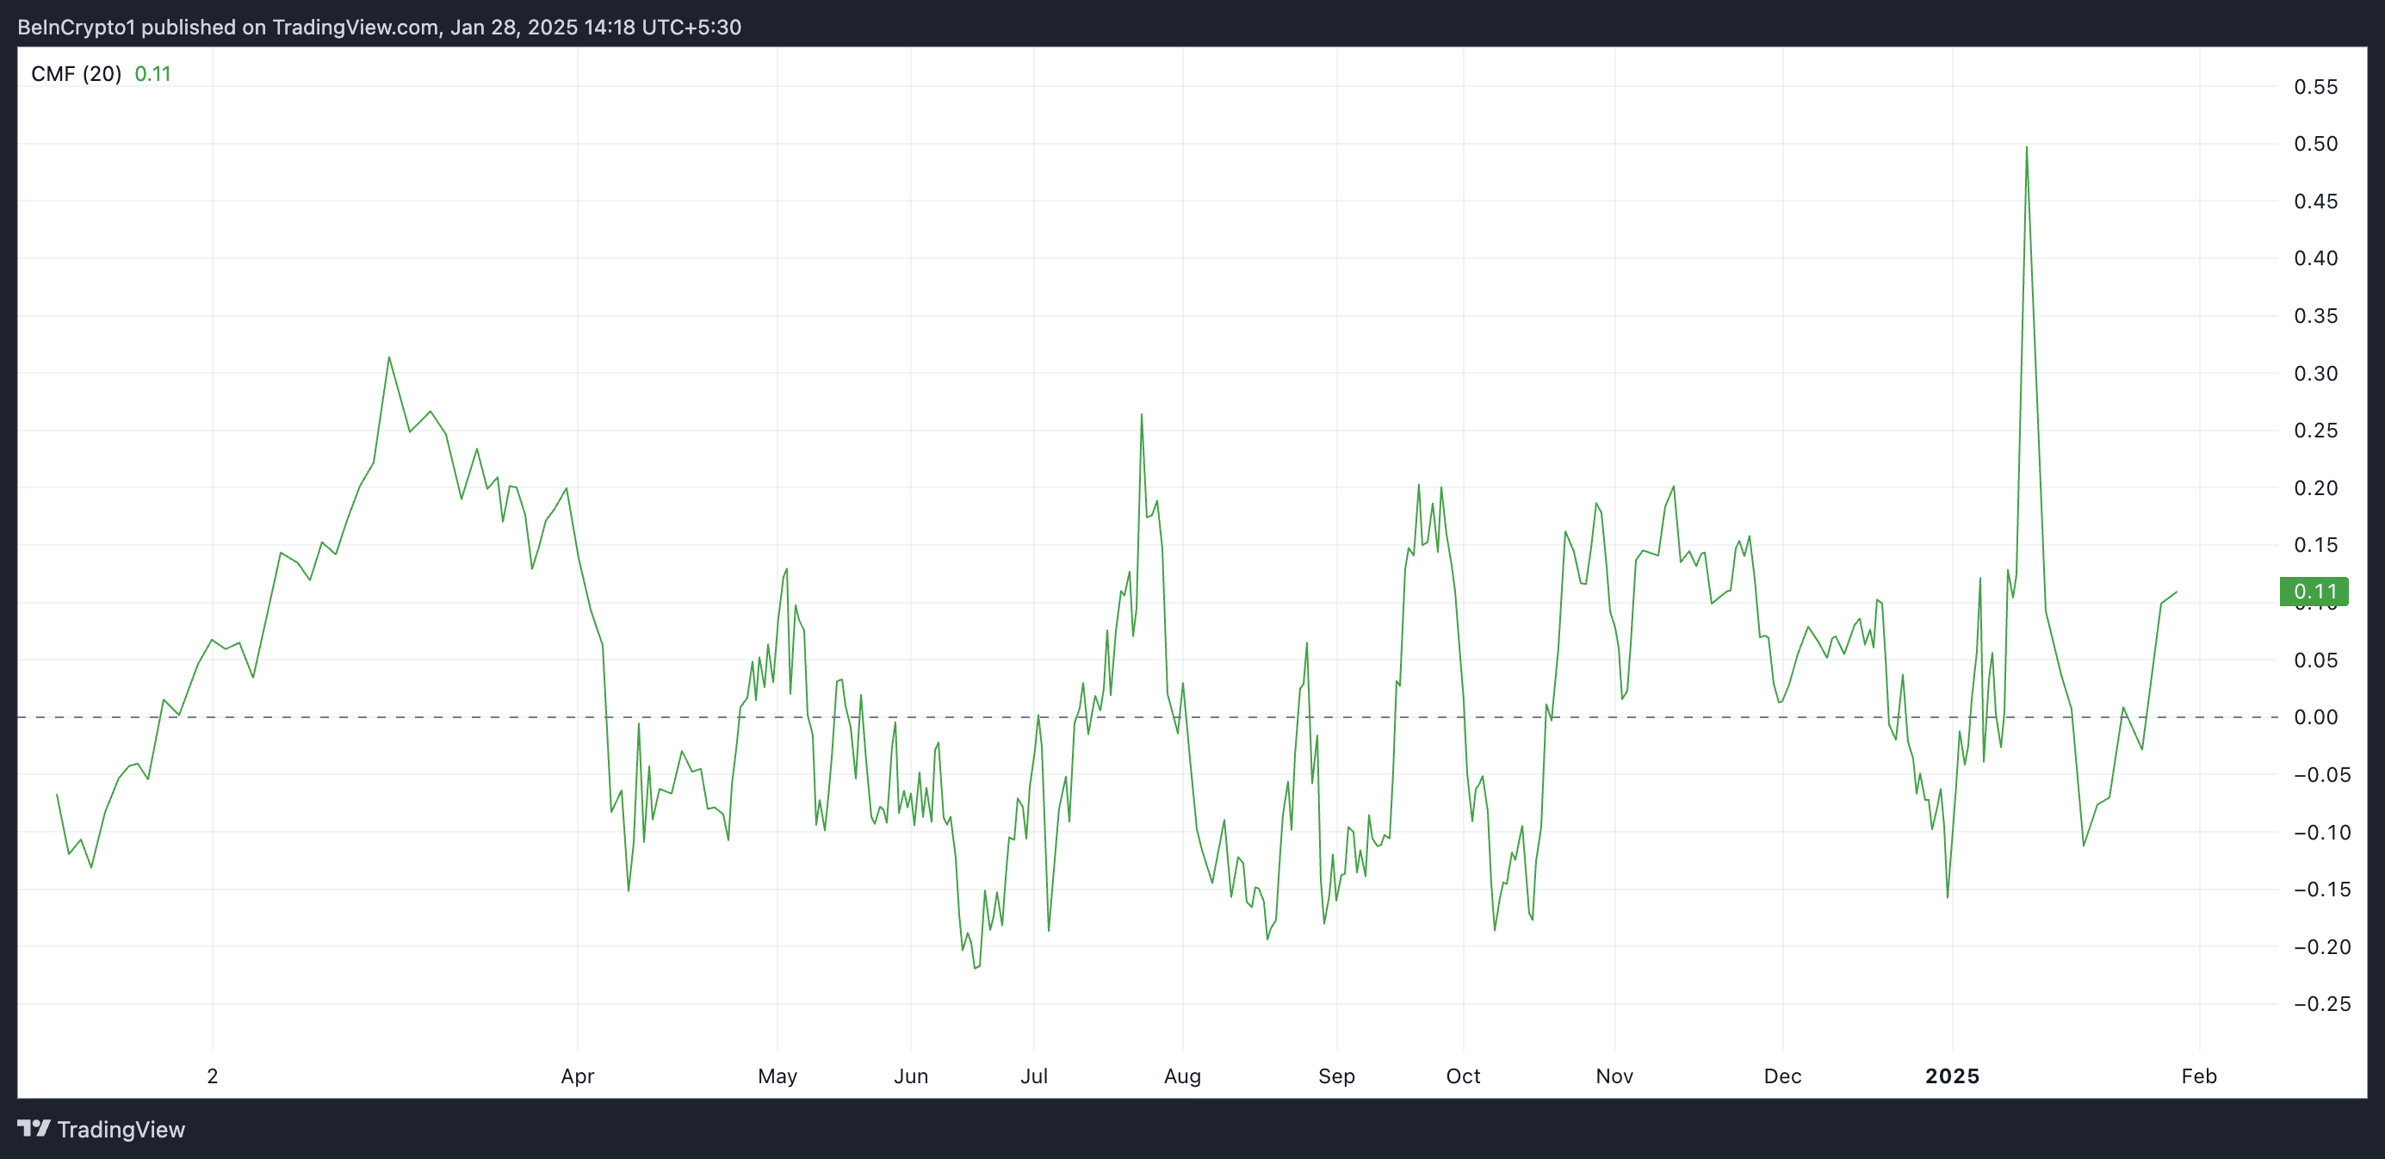Click the Sep label on time axis
Viewport: 2385px width, 1159px height.
(1336, 1075)
